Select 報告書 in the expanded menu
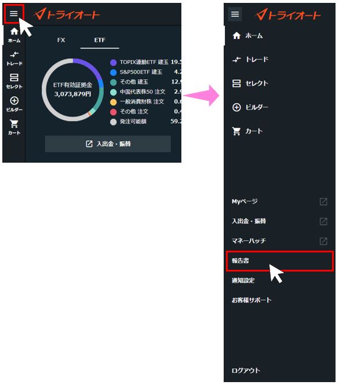The width and height of the screenshot is (339, 385). (x=279, y=261)
